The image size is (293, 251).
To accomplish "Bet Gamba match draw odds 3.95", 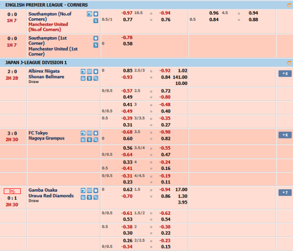I will [x=182, y=202].
